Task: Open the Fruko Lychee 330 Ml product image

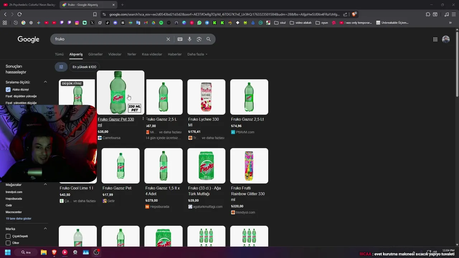Action: click(x=207, y=97)
